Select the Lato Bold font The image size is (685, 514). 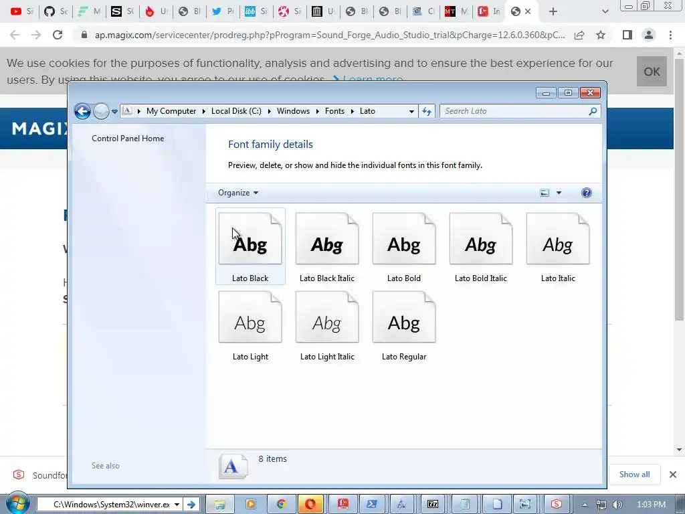(404, 247)
